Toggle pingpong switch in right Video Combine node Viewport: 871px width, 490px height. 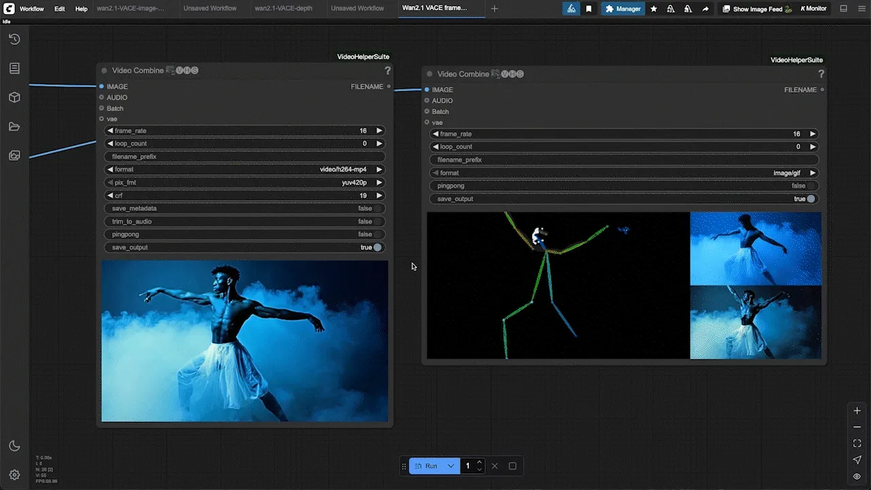tap(623, 186)
